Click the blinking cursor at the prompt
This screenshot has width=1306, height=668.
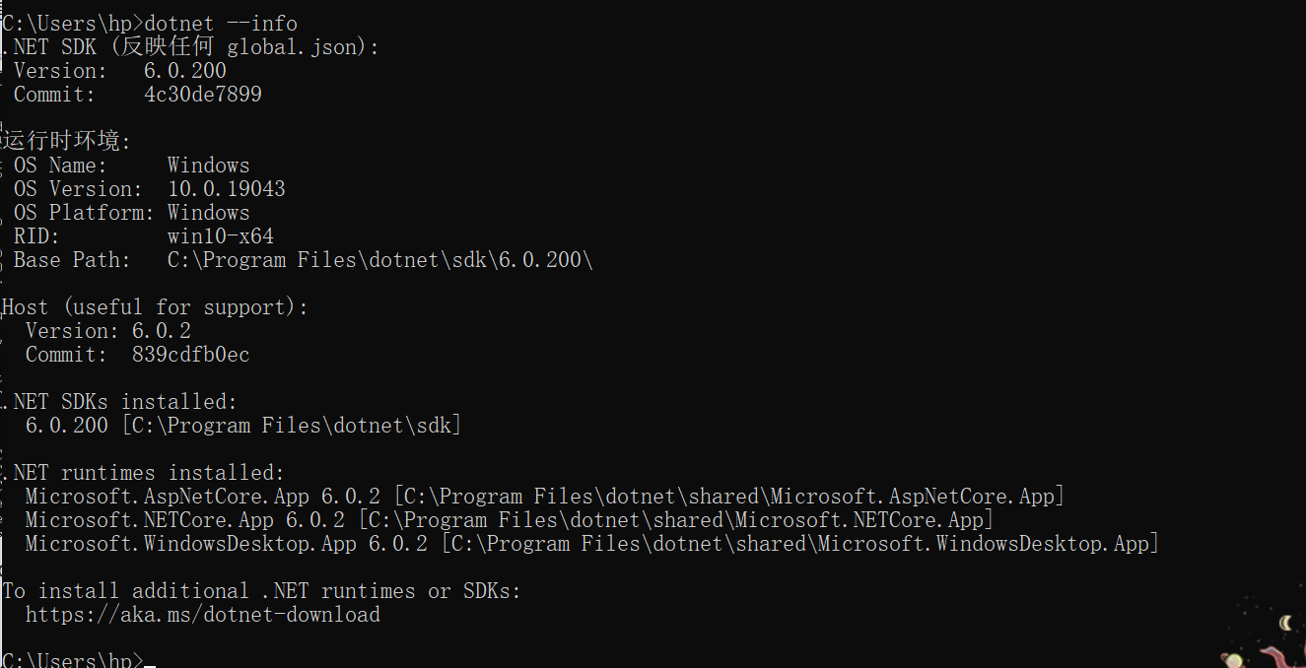click(150, 662)
